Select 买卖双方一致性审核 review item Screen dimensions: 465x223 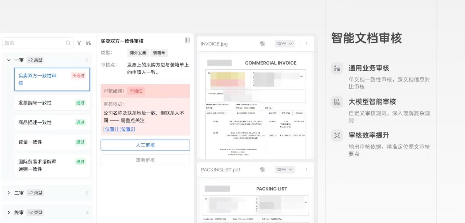point(52,79)
